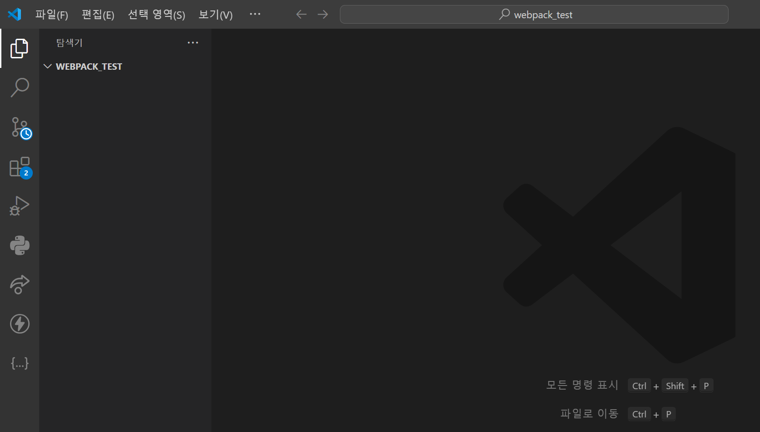The width and height of the screenshot is (760, 432).
Task: Open Explorer panel more actions ellipsis
Action: click(193, 42)
